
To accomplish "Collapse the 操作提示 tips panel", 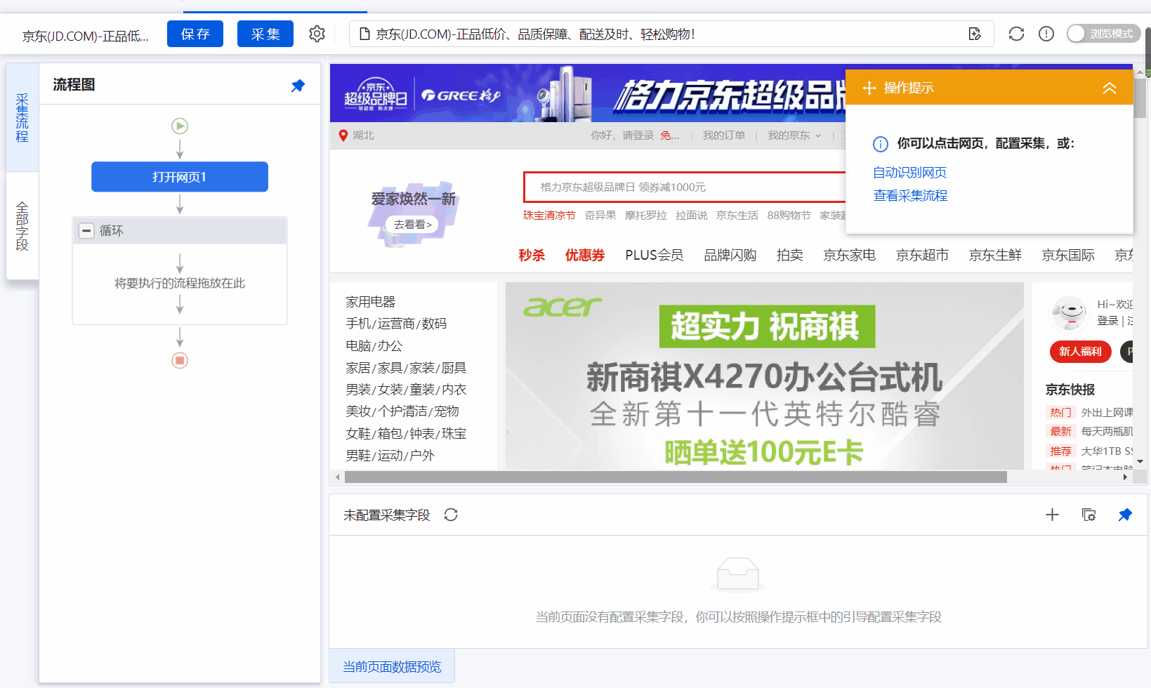I will click(1110, 88).
